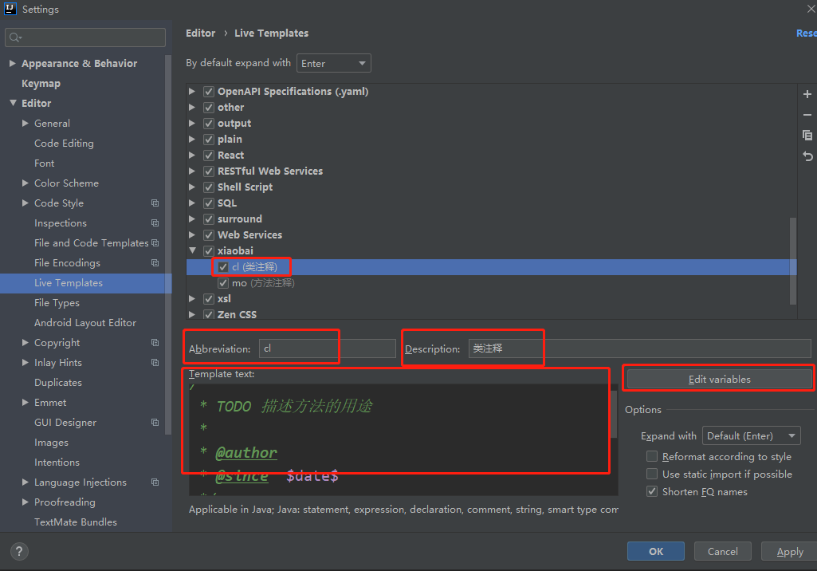Open the Expand with Default (Enter) dropdown
Viewport: 817px width, 571px height.
click(752, 435)
